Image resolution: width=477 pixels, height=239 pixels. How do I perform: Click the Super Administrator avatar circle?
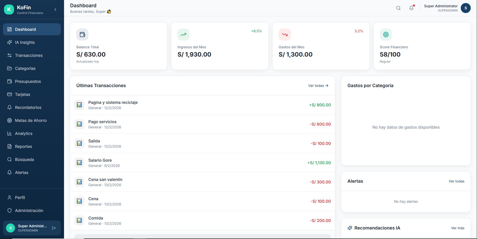[x=466, y=8]
